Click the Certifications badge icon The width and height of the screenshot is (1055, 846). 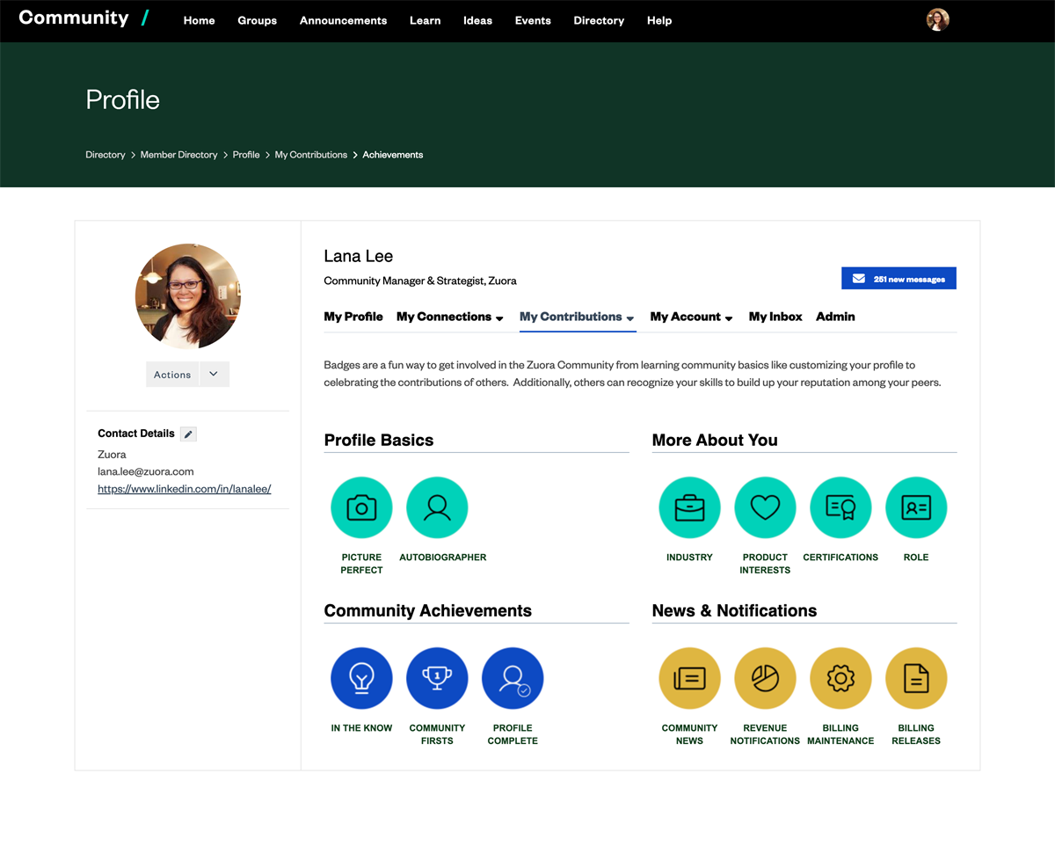840,507
